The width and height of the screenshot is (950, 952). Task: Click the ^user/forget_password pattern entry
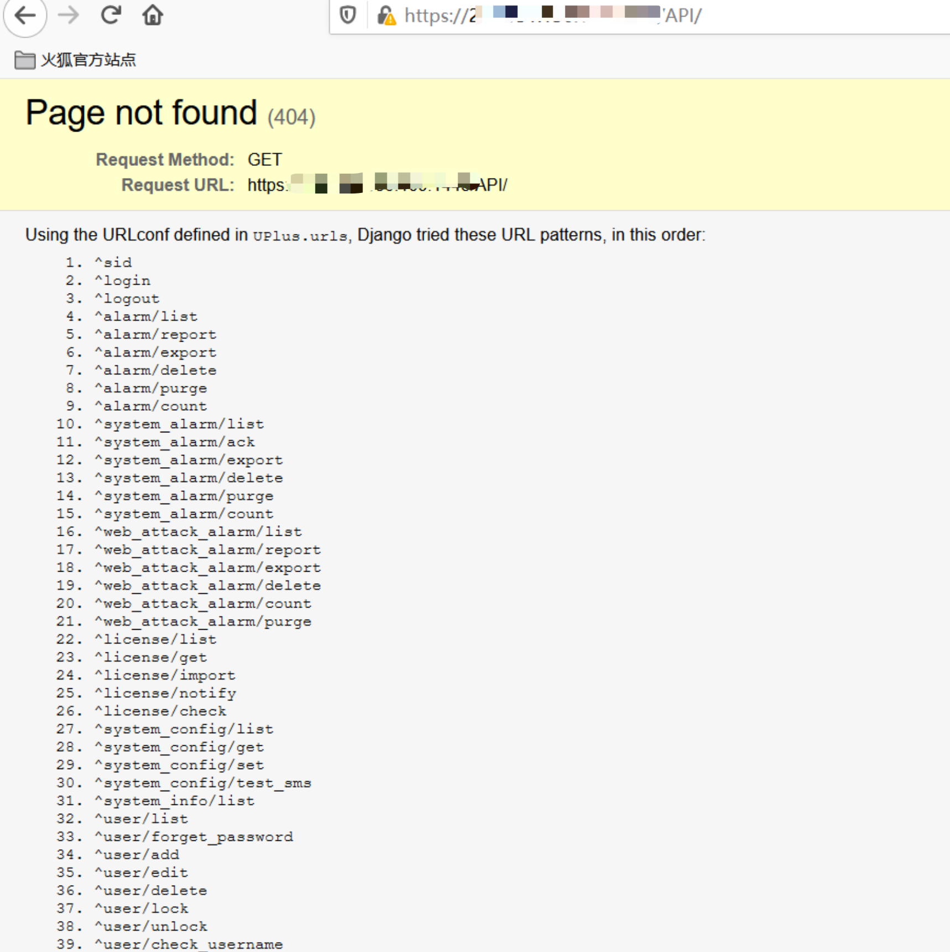coord(194,837)
